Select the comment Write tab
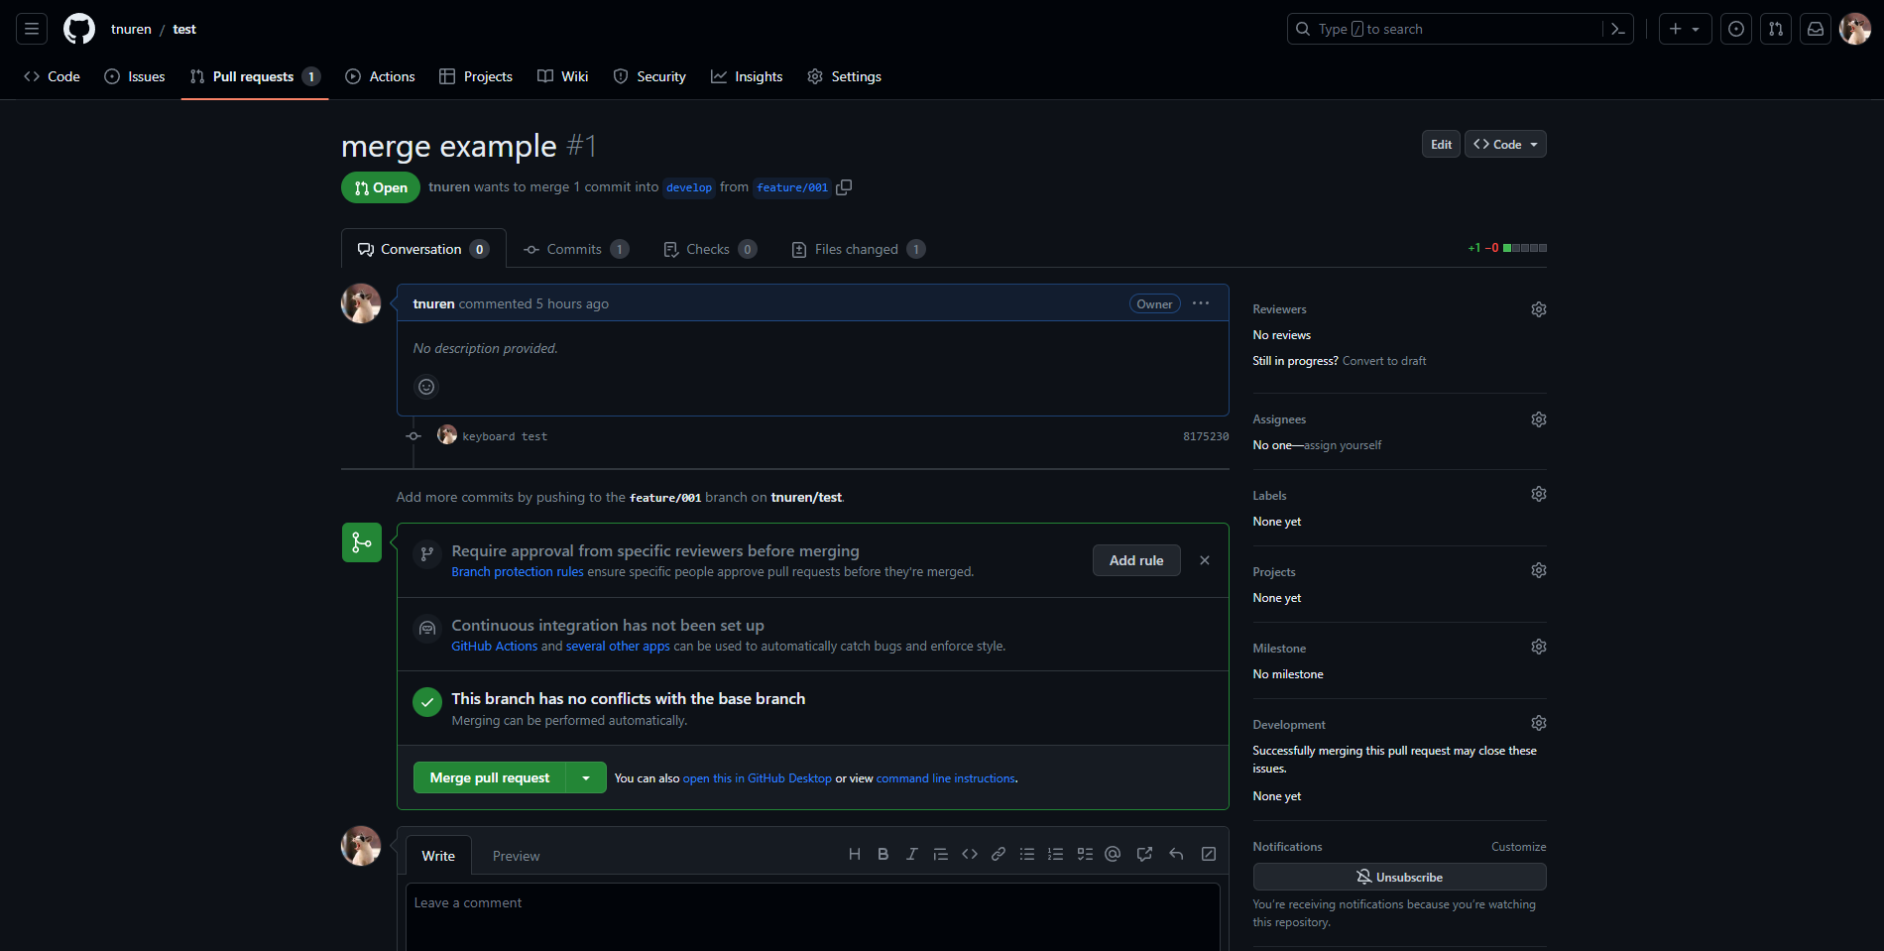Image resolution: width=1884 pixels, height=951 pixels. pos(438,856)
